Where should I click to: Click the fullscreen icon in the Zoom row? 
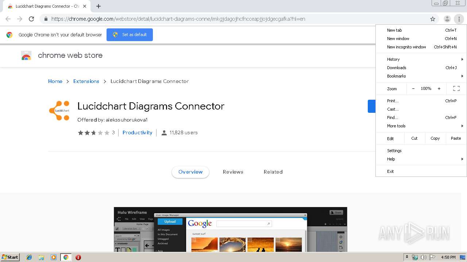[456, 88]
